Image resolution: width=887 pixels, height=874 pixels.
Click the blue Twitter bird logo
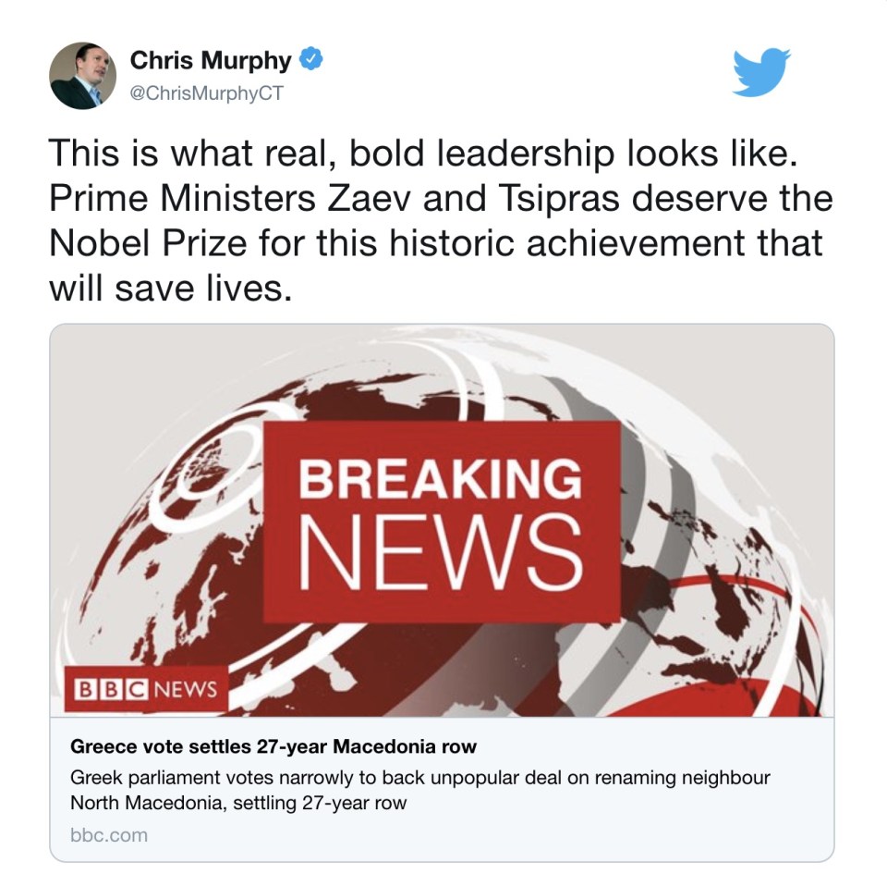point(761,72)
